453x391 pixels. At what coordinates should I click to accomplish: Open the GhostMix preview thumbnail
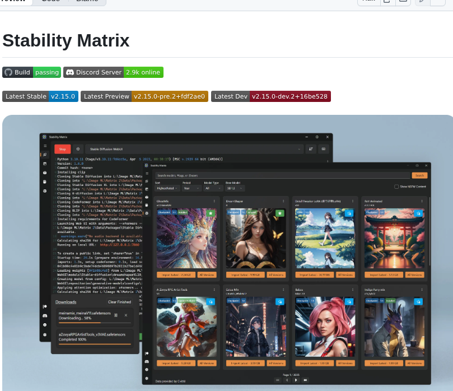[186, 239]
